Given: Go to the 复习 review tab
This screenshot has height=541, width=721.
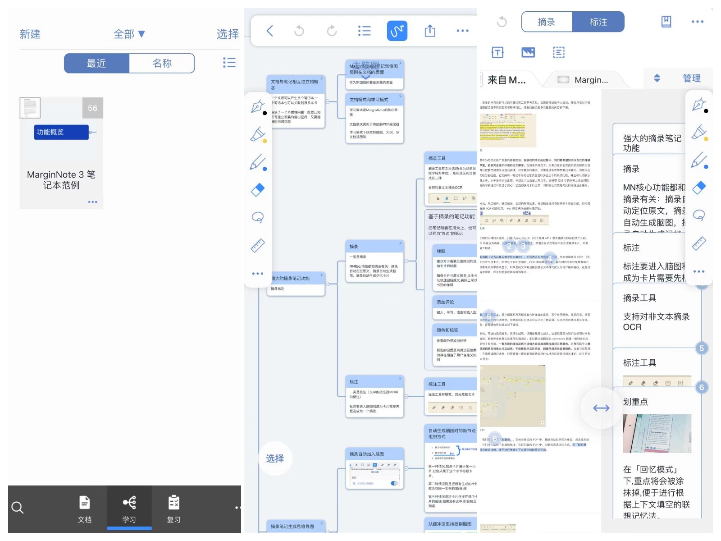Looking at the screenshot, I should tap(174, 509).
